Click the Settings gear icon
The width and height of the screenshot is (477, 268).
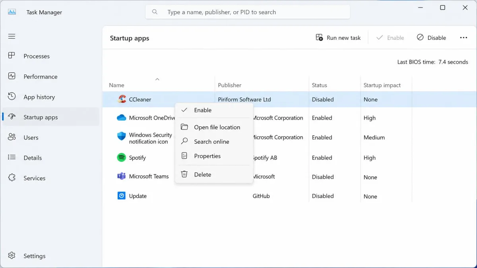point(12,256)
